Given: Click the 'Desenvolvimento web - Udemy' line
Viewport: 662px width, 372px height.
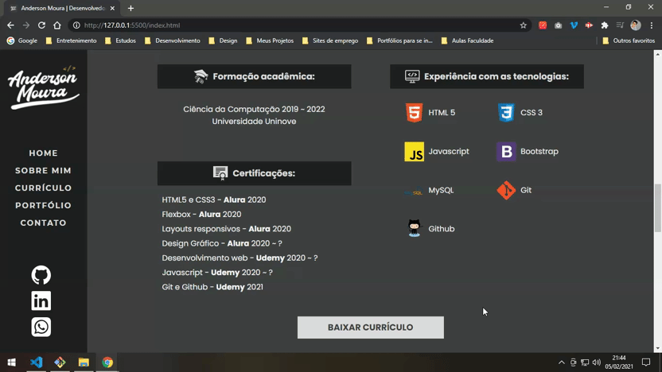Looking at the screenshot, I should (x=239, y=258).
